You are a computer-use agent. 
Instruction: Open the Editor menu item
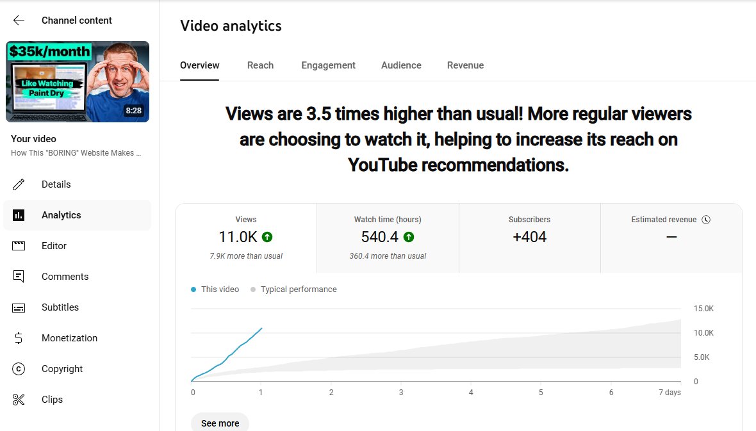click(77, 246)
